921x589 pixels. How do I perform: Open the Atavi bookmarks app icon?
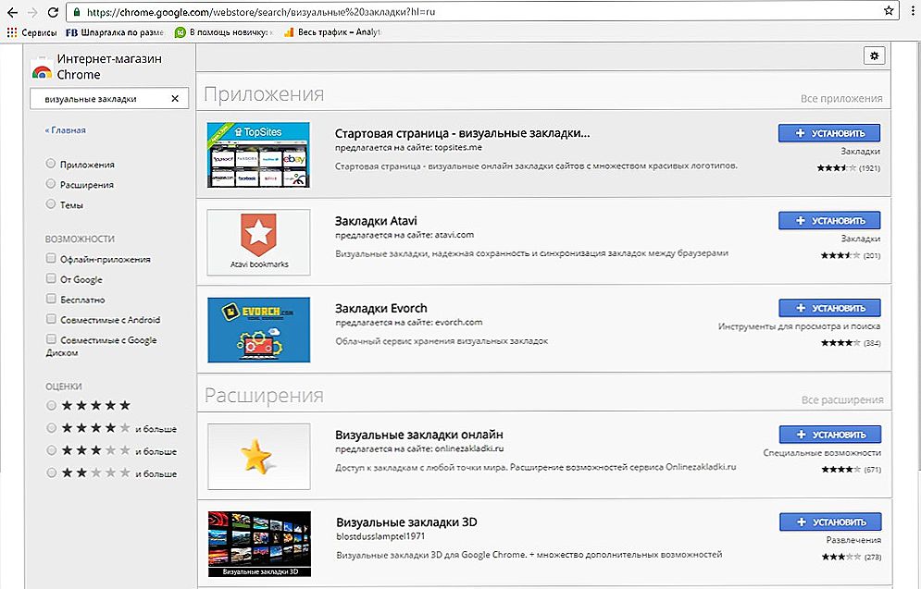coord(258,242)
